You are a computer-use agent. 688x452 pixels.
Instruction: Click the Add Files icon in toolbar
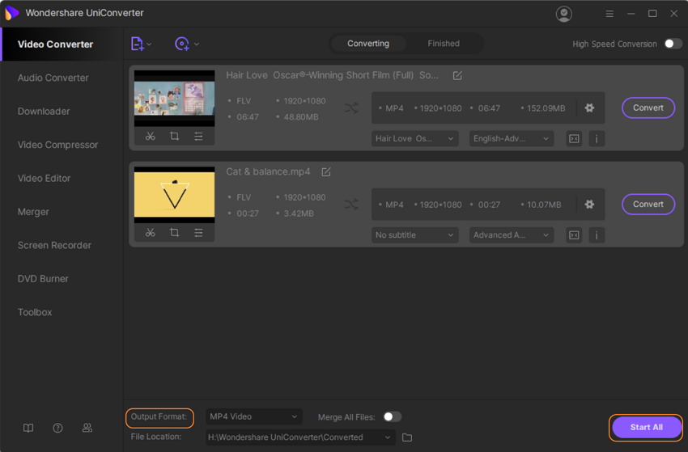click(x=138, y=44)
